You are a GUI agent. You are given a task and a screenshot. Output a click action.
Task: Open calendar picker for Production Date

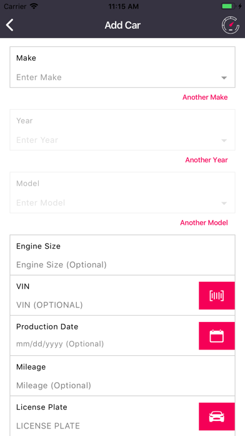pos(217,336)
